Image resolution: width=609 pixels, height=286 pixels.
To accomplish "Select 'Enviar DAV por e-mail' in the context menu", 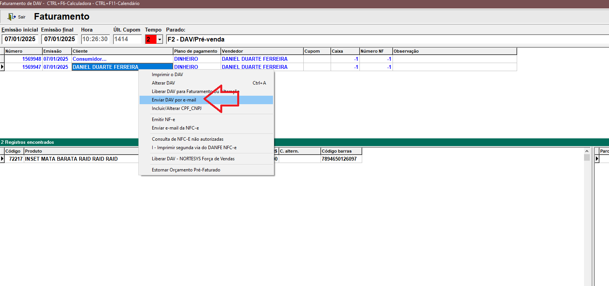I will [x=174, y=100].
